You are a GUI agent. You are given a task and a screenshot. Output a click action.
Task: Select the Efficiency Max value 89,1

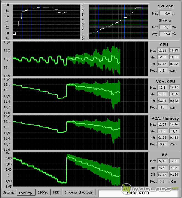(165, 27)
